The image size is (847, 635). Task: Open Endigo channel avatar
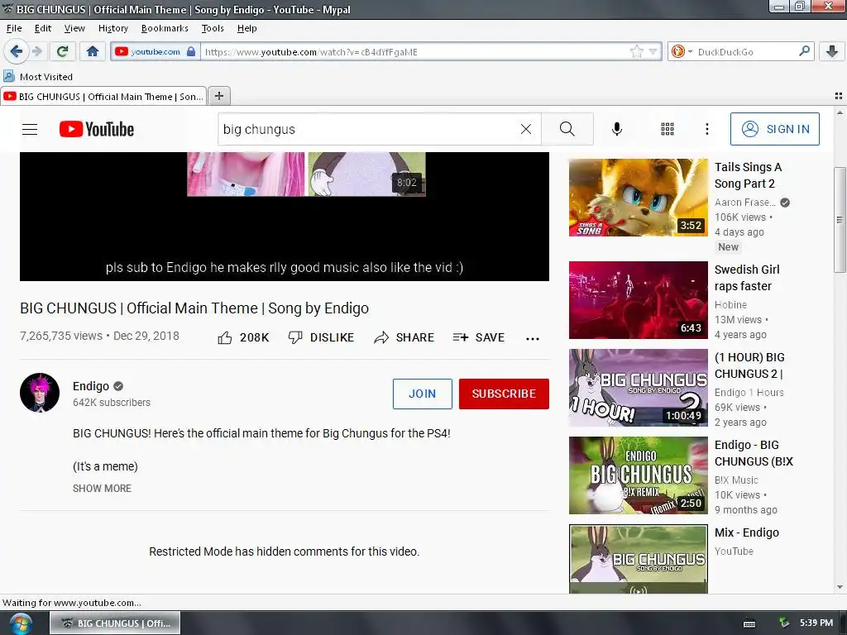40,393
